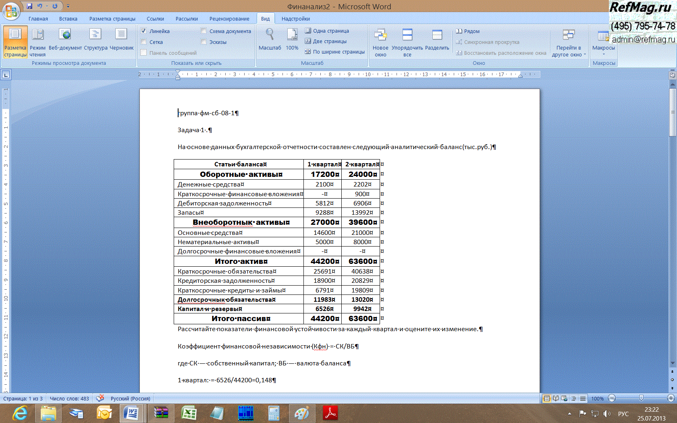677x423 pixels.
Task: Expand Switch windows (Перейти в другое окно)
Action: 569,42
